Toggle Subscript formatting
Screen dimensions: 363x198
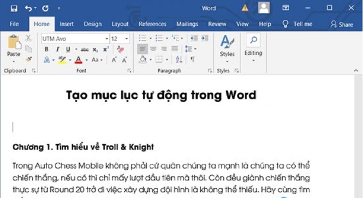click(x=95, y=49)
